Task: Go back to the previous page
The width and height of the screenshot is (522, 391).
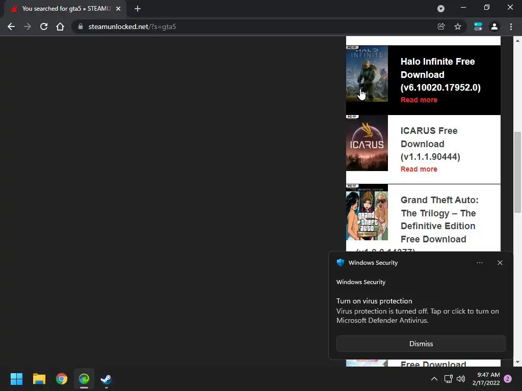Action: tap(11, 26)
